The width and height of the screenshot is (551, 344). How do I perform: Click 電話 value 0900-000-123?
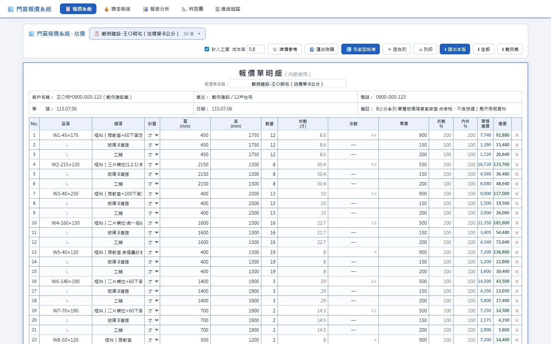[x=391, y=97]
